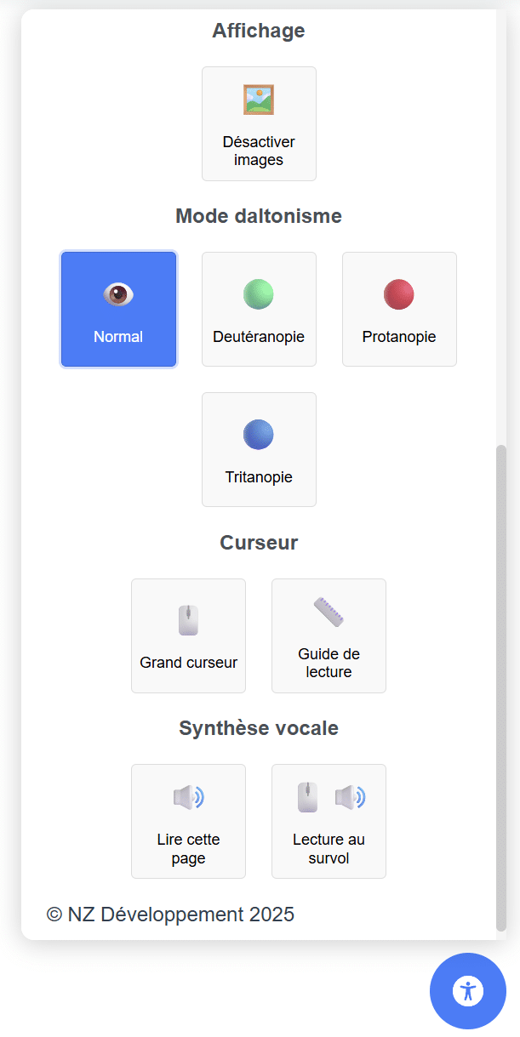Enable Lecture au survol mode
This screenshot has width=520, height=1037.
coord(329,848)
